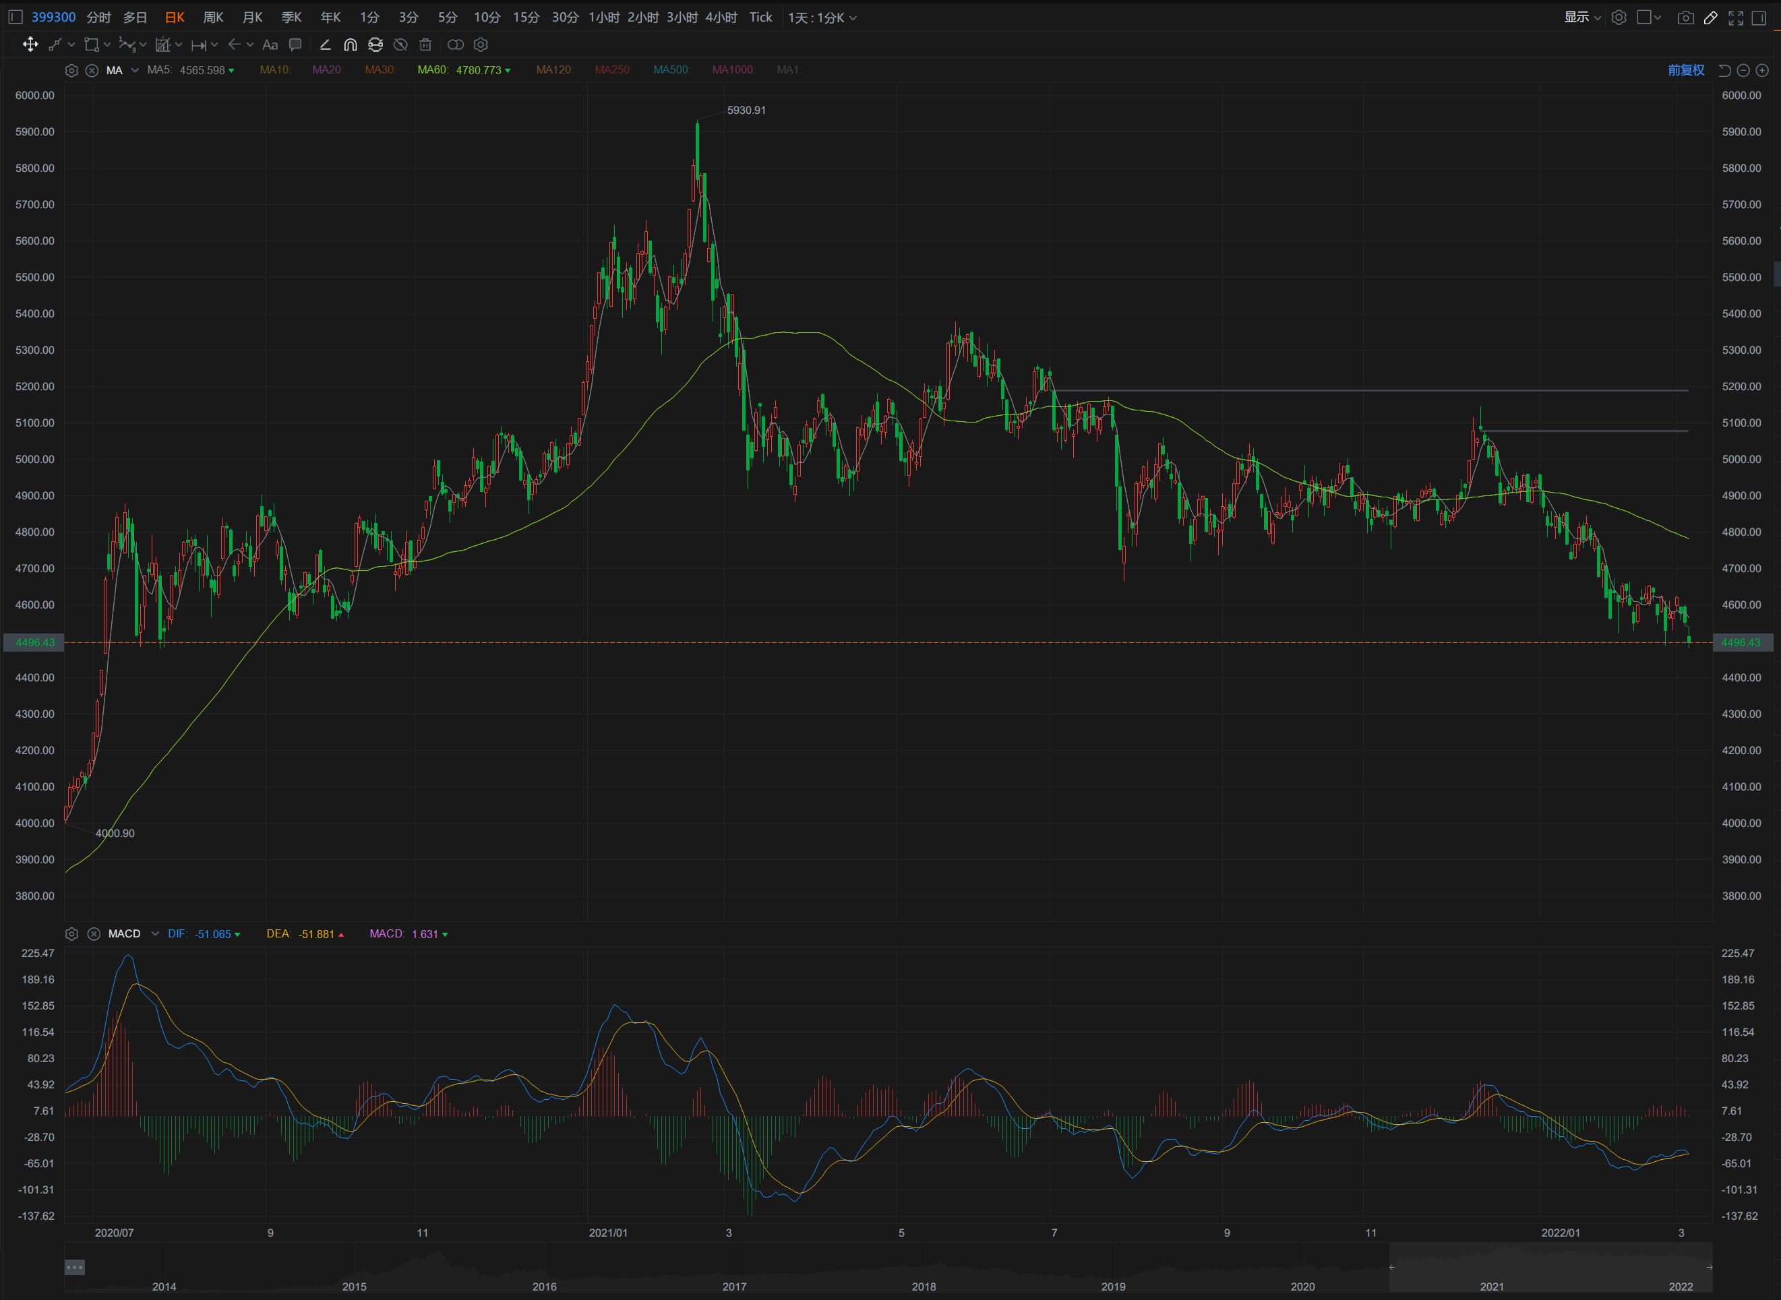This screenshot has width=1781, height=1300.
Task: Click the trash icon to delete drawings
Action: click(x=426, y=45)
